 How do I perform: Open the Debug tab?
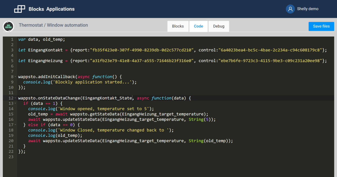point(219,26)
